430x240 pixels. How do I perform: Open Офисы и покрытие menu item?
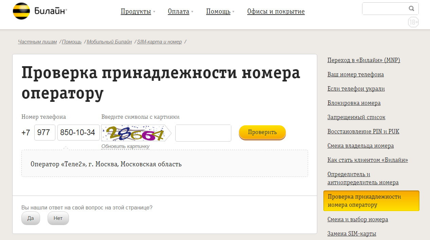click(276, 12)
